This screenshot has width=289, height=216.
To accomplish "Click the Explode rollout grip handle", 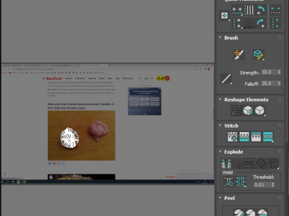I will 280,151.
